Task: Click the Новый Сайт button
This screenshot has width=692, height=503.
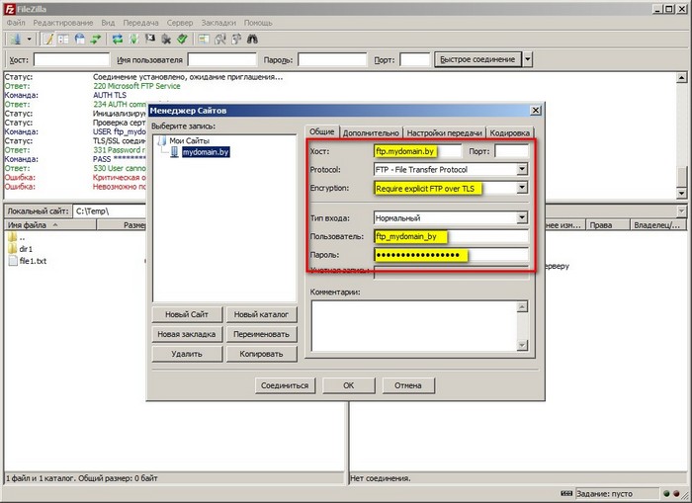Action: [x=187, y=314]
